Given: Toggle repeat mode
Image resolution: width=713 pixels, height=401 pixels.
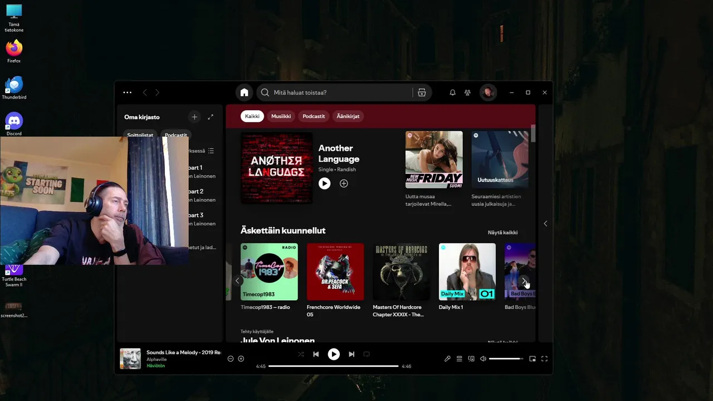Looking at the screenshot, I should [367, 354].
